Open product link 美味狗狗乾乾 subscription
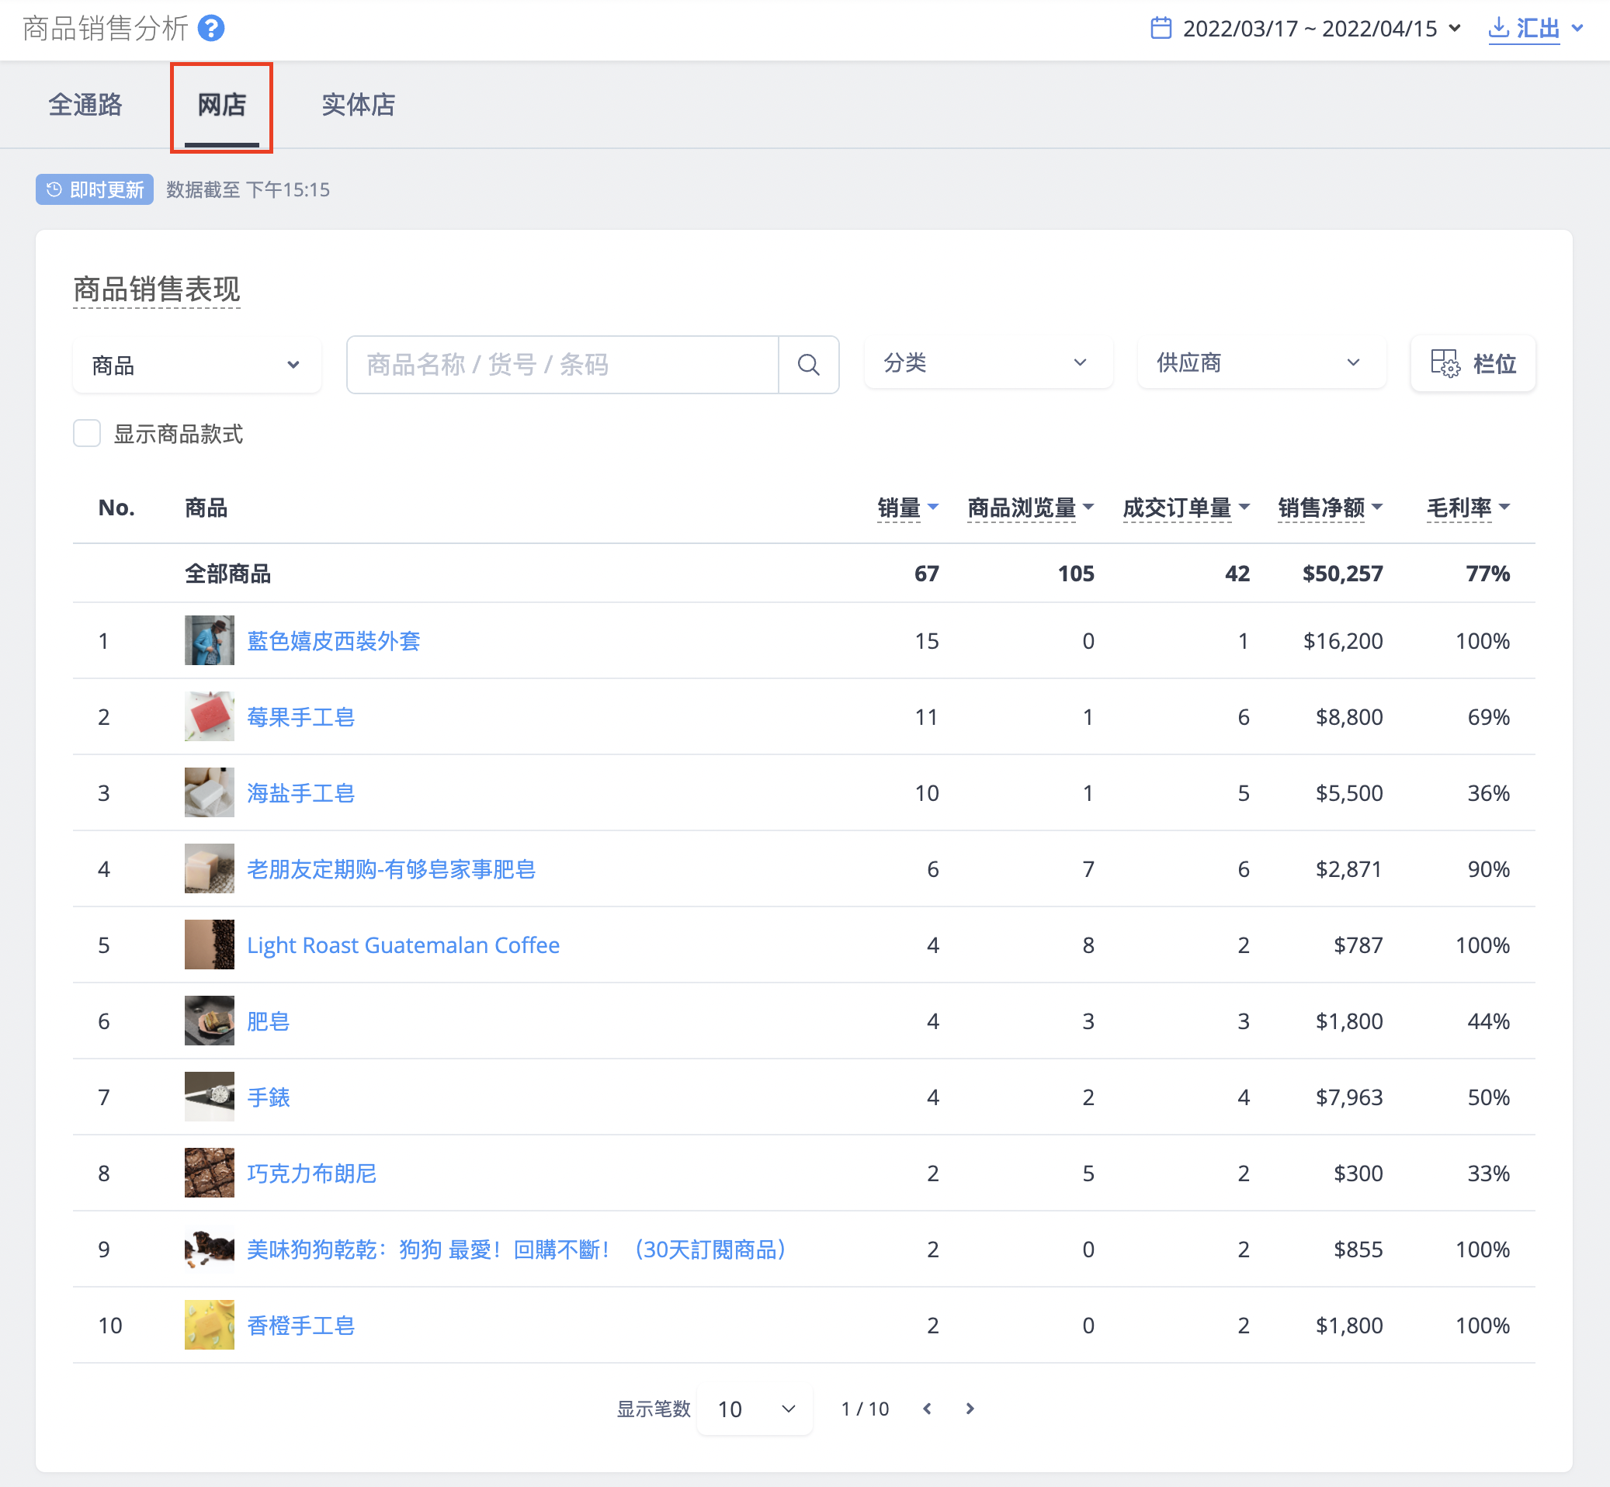The width and height of the screenshot is (1610, 1487). tap(517, 1249)
